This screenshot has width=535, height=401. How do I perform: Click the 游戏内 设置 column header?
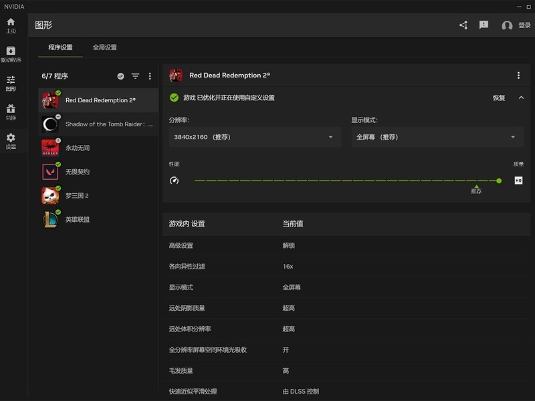(x=187, y=224)
